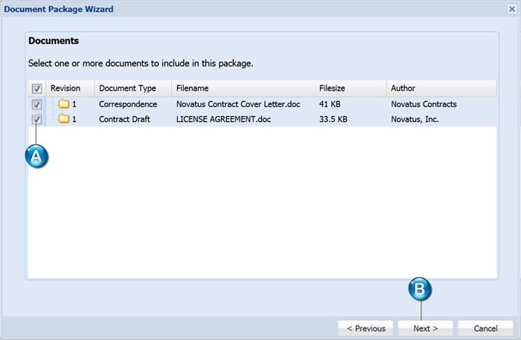Click the folder icon for Correspondence row
This screenshot has width=521, height=340.
click(x=64, y=104)
